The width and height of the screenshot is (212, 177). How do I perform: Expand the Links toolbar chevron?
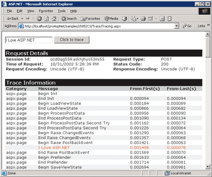[208, 25]
